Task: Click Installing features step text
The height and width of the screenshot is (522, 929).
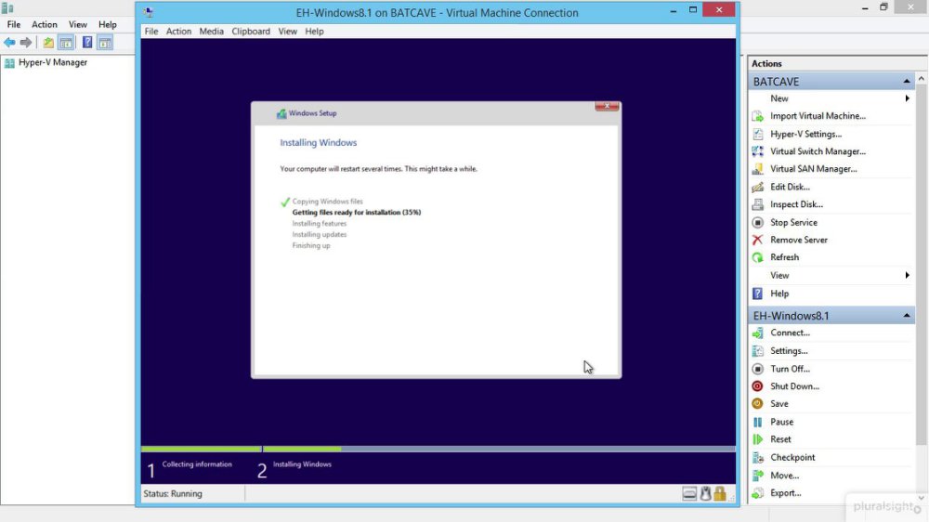Action: coord(319,223)
